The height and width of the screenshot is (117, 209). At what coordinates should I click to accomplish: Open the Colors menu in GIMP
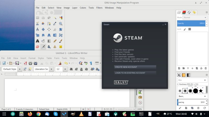(x=83, y=8)
